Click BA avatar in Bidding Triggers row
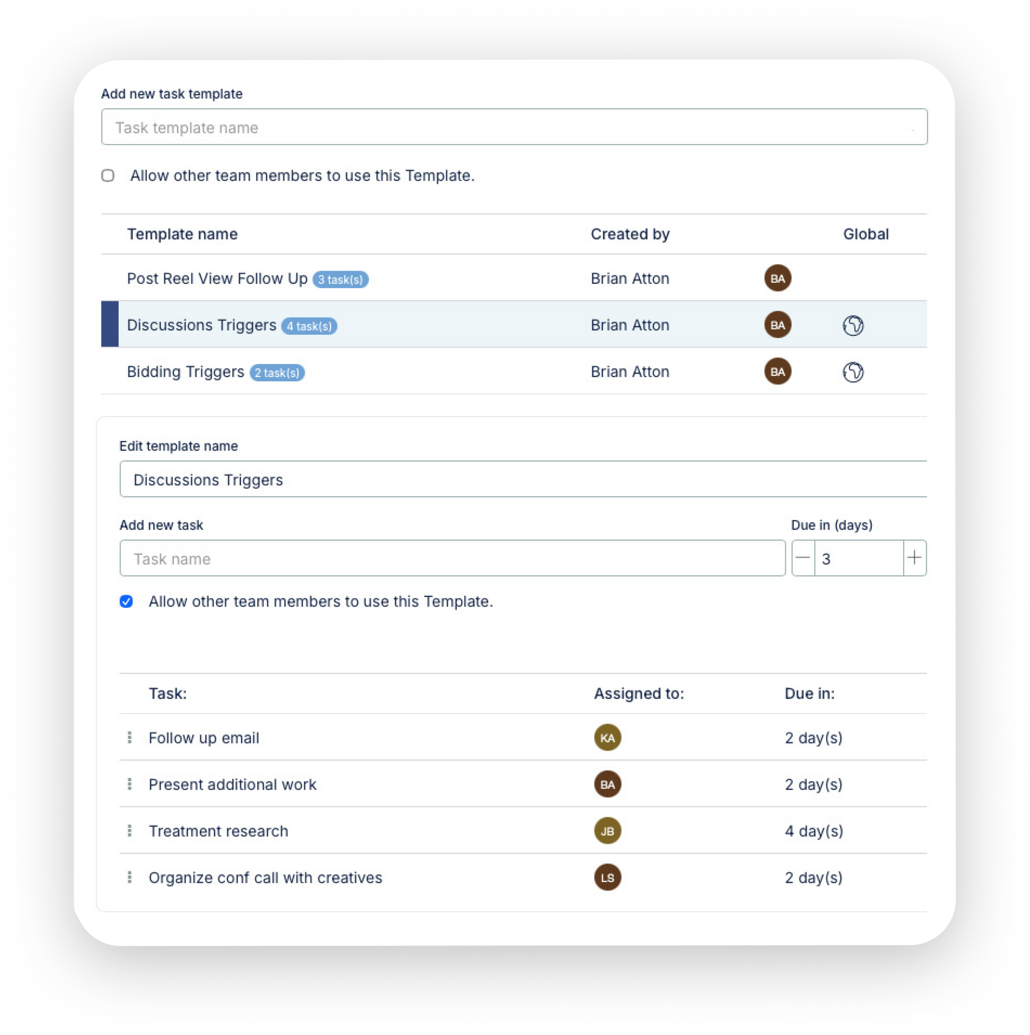Viewport: 1030px width, 1035px height. point(778,371)
